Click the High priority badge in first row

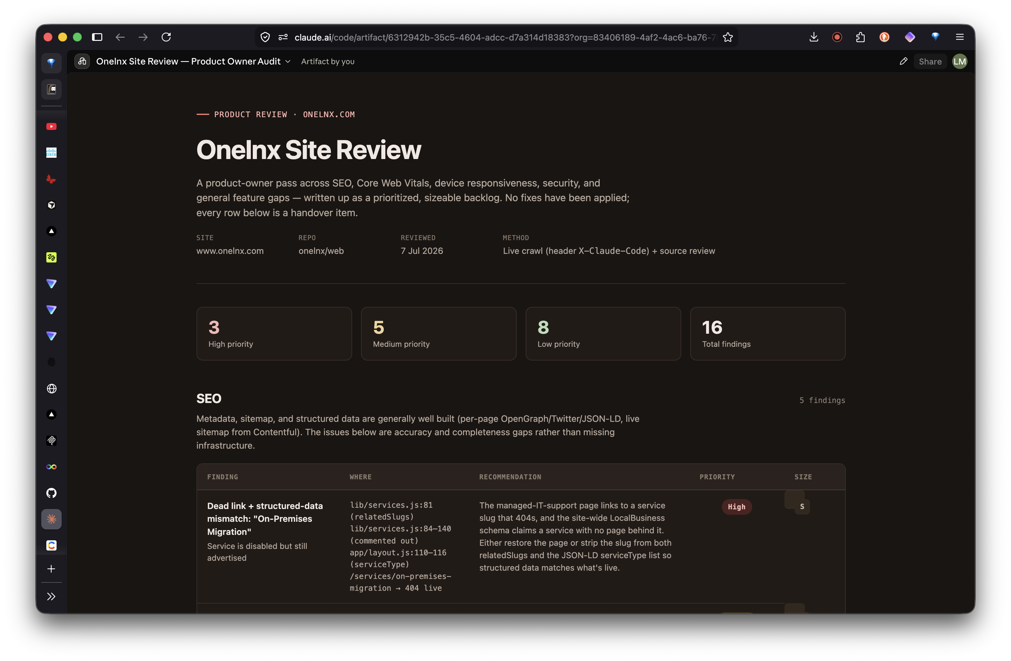[736, 506]
